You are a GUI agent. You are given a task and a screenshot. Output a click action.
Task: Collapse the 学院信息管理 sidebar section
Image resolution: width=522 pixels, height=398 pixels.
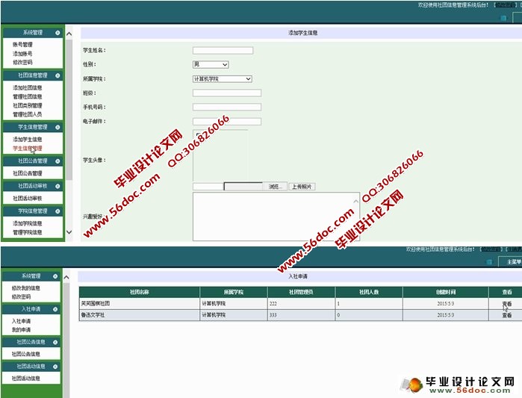pyautogui.click(x=58, y=211)
